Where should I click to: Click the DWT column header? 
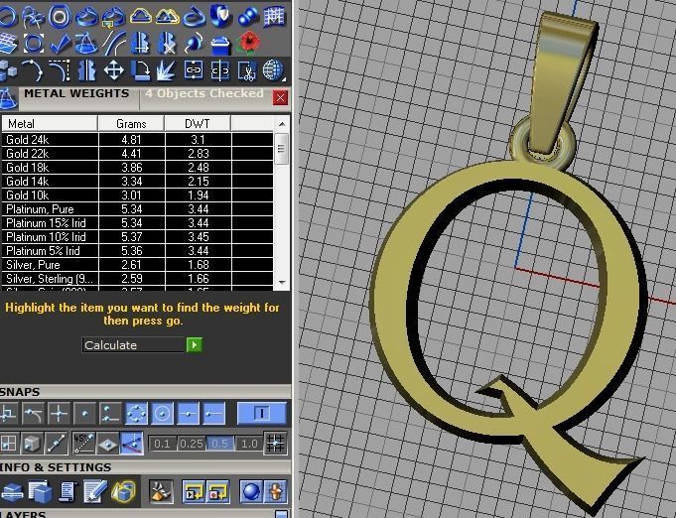tap(198, 124)
